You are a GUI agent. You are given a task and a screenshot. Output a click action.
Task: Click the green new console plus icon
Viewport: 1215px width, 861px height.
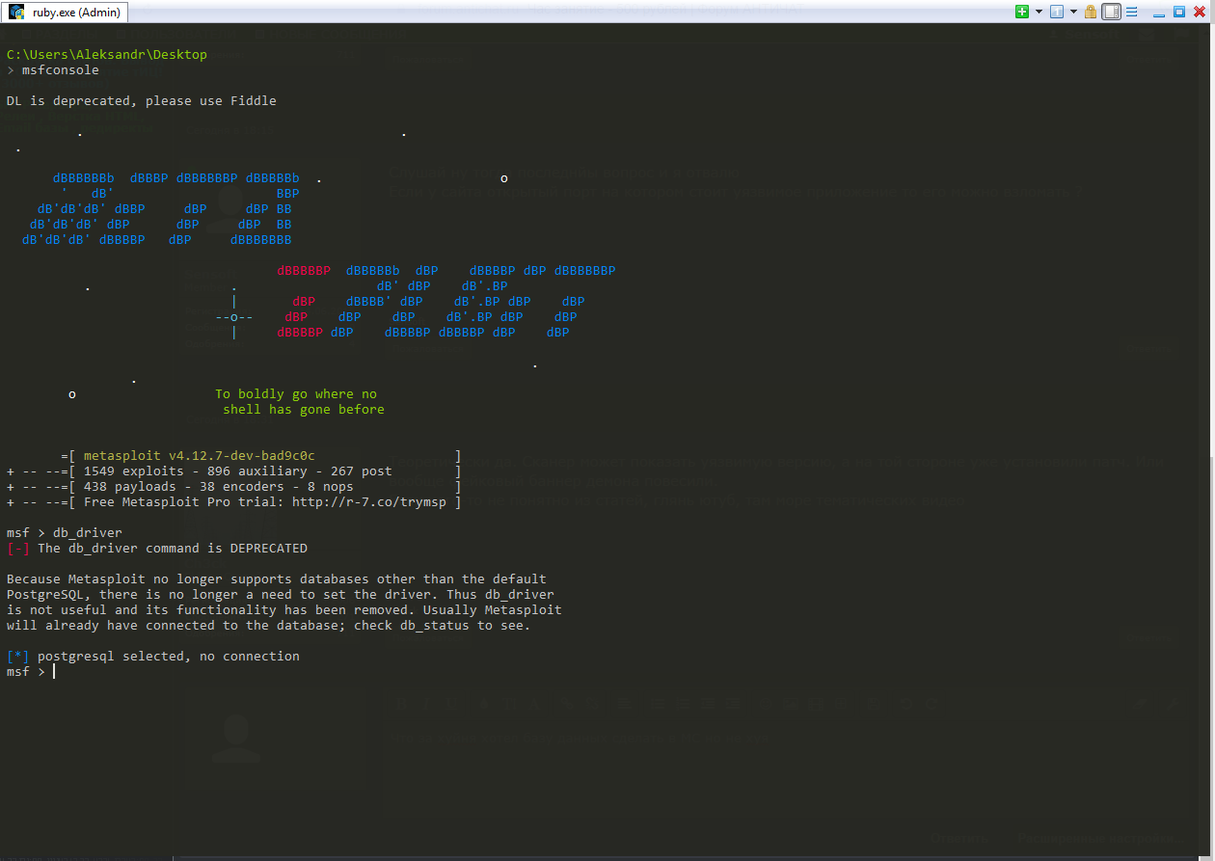coord(1022,12)
